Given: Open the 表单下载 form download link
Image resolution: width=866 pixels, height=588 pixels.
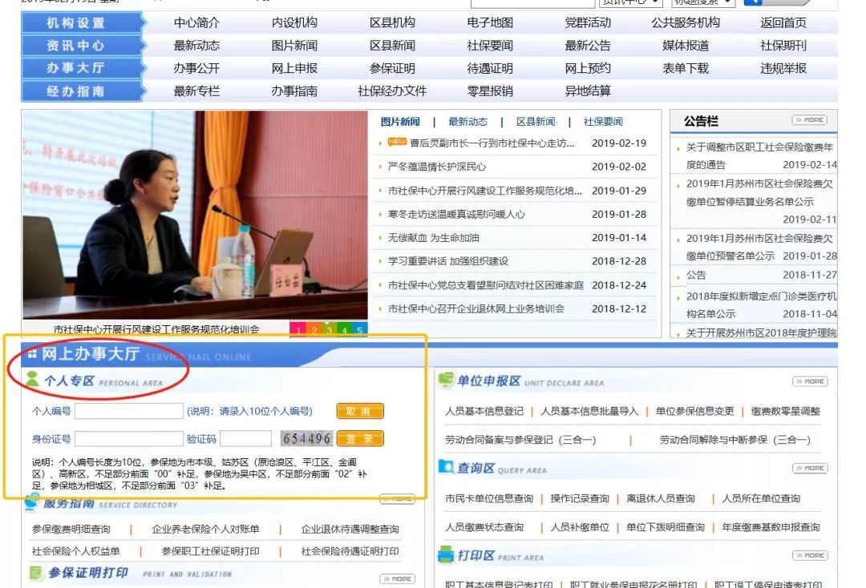Looking at the screenshot, I should [x=685, y=68].
